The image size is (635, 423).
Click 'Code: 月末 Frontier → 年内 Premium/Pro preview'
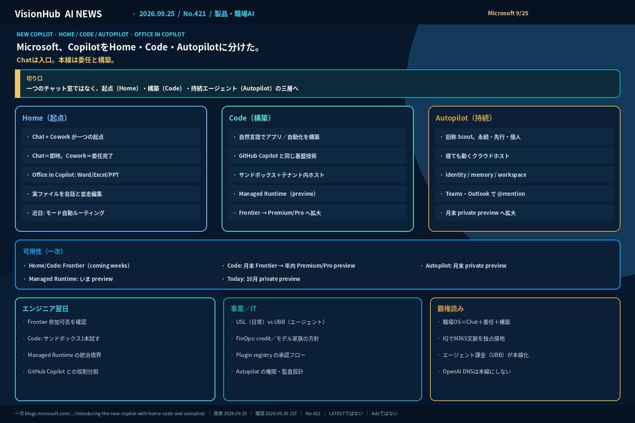(291, 266)
